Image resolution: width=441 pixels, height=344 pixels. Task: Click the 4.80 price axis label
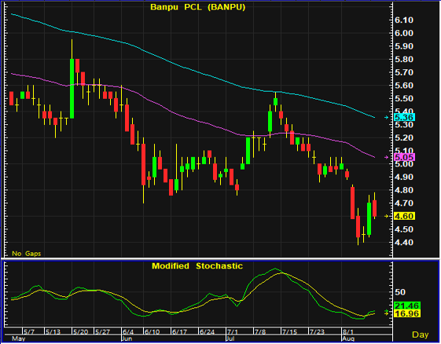(x=404, y=190)
